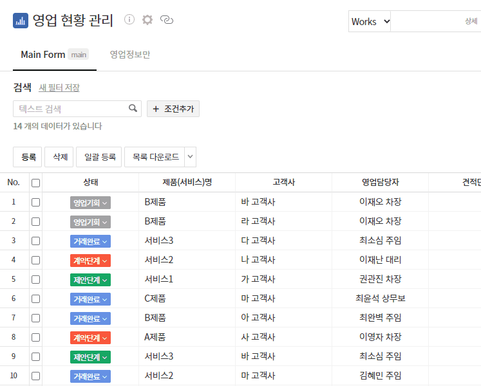The height and width of the screenshot is (386, 481).
Task: Expand the 목록 다운로드 arrow dropdown
Action: pos(190,157)
